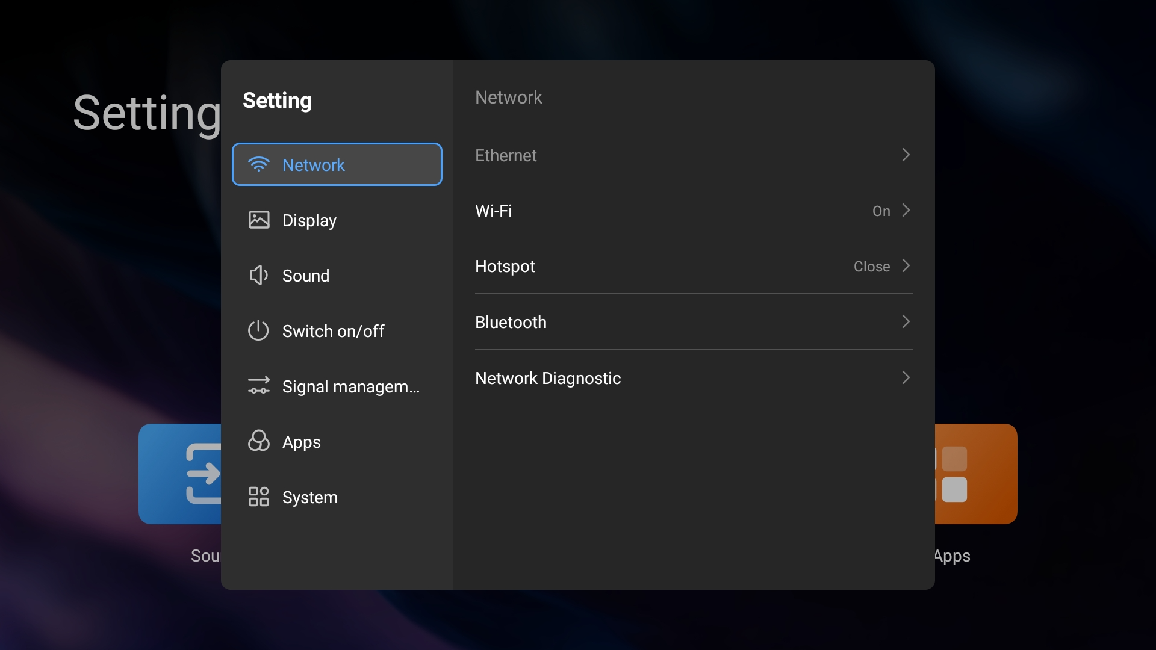Click the Wi-Fi icon beside Network
The width and height of the screenshot is (1156, 650).
point(258,164)
